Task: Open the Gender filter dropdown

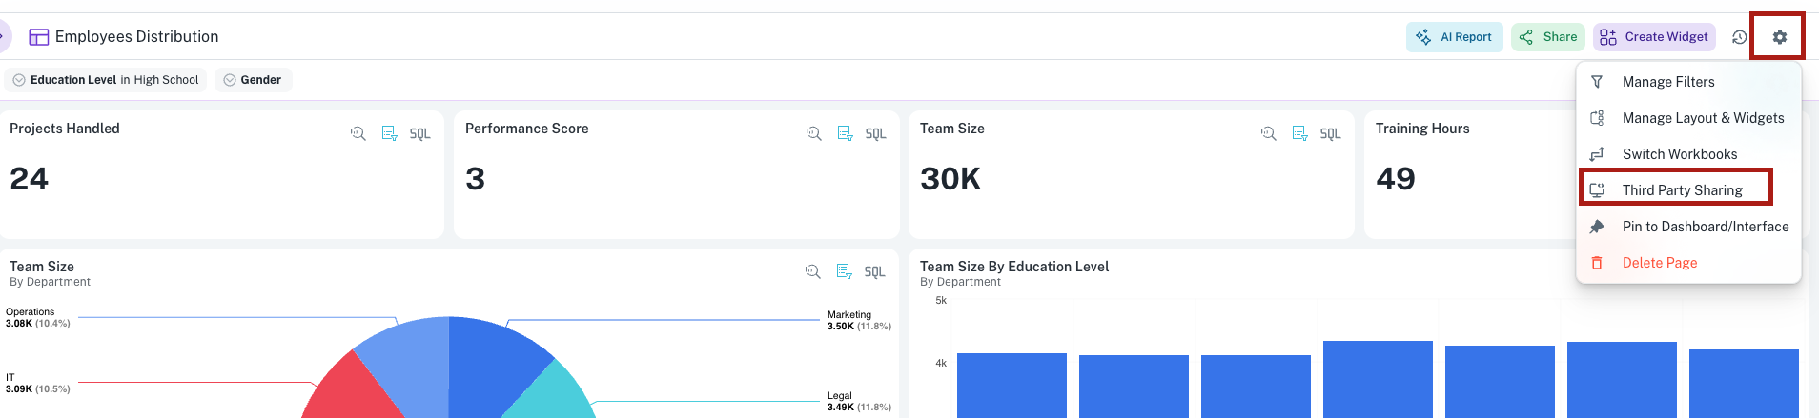Action: point(253,80)
